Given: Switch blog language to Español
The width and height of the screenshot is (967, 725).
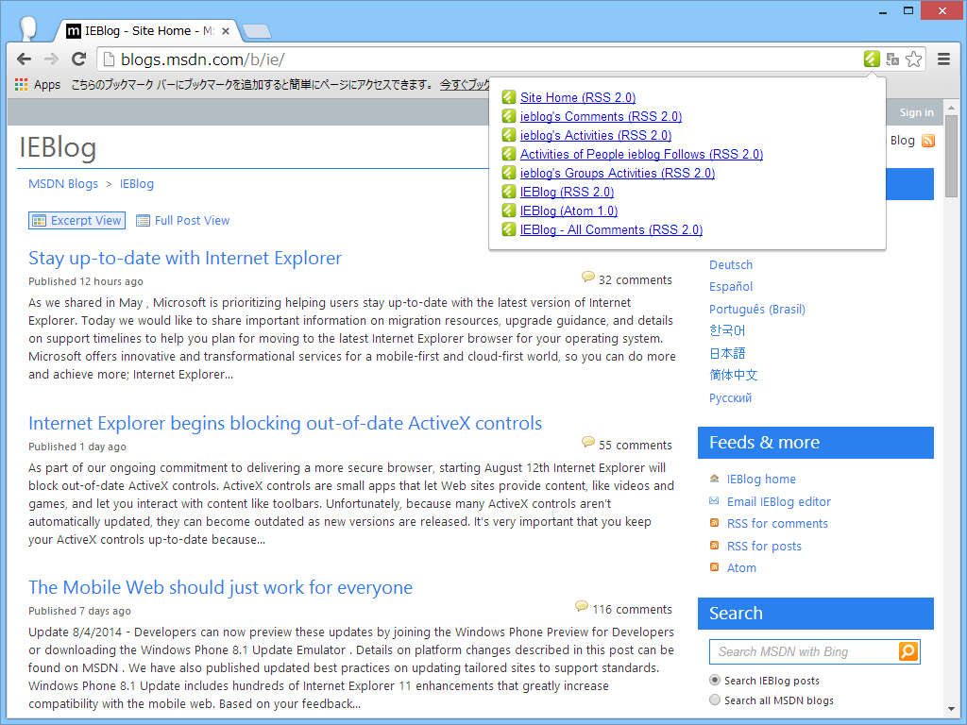Looking at the screenshot, I should [731, 287].
